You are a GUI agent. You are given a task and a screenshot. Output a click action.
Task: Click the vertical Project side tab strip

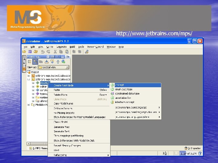[x=24, y=64]
